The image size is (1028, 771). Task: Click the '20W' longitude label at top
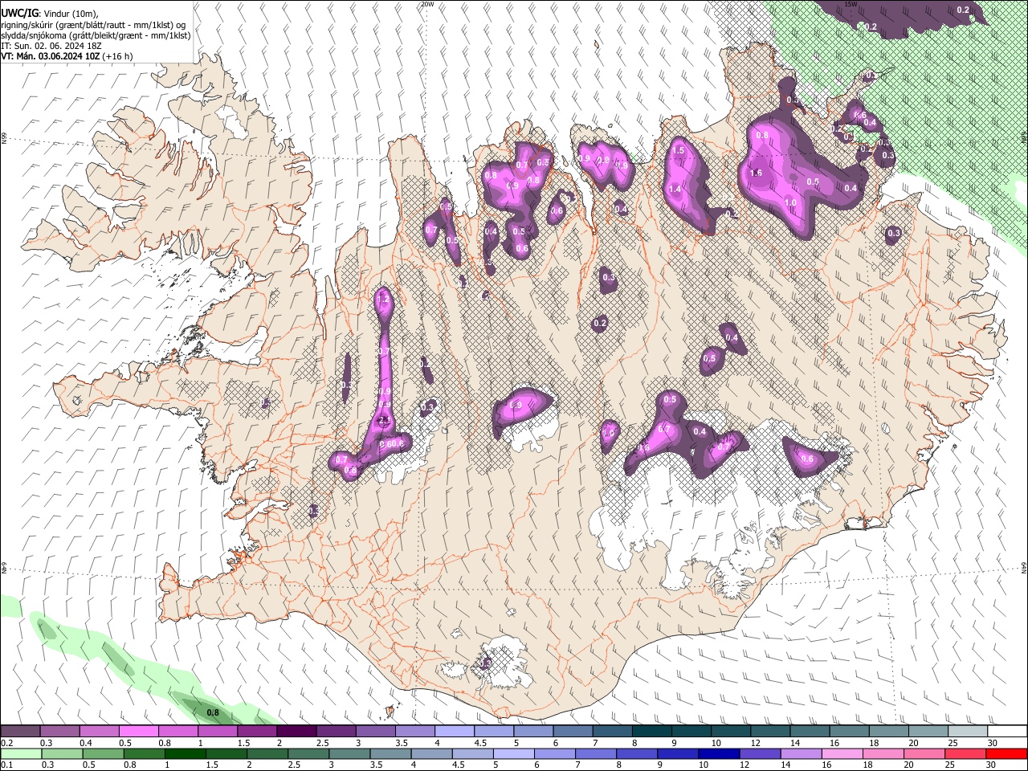pyautogui.click(x=427, y=4)
